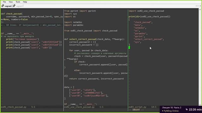The width and height of the screenshot is (202, 113).
Task: Click 'import ex02_use_check_passwd' line
Action: (x=146, y=11)
